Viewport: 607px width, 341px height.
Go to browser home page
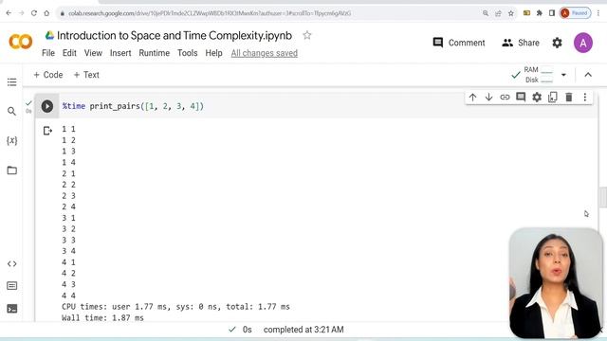(x=46, y=13)
